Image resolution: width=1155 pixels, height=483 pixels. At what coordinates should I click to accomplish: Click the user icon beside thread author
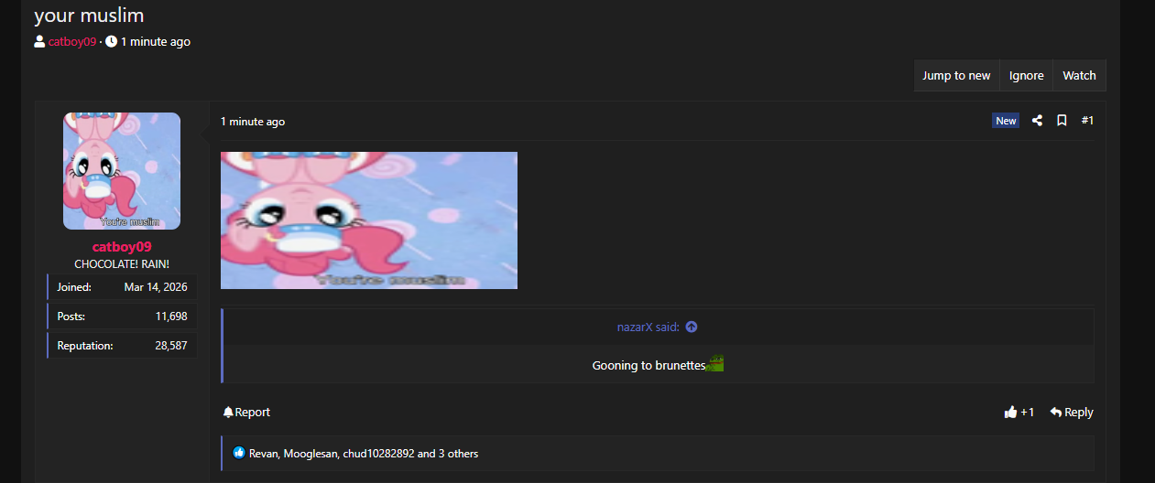coord(40,42)
